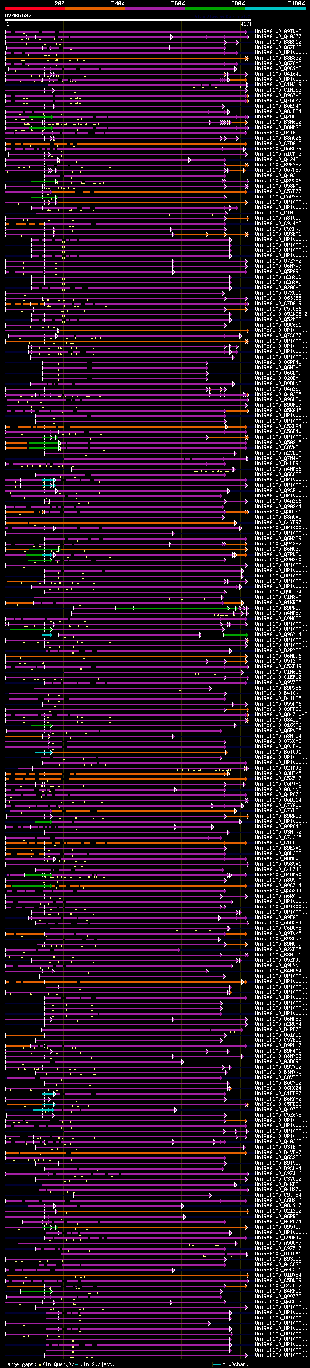The width and height of the screenshot is (310, 1368).
Task: Select the UniRef100_A8JFD4 label
Action: pos(278,112)
